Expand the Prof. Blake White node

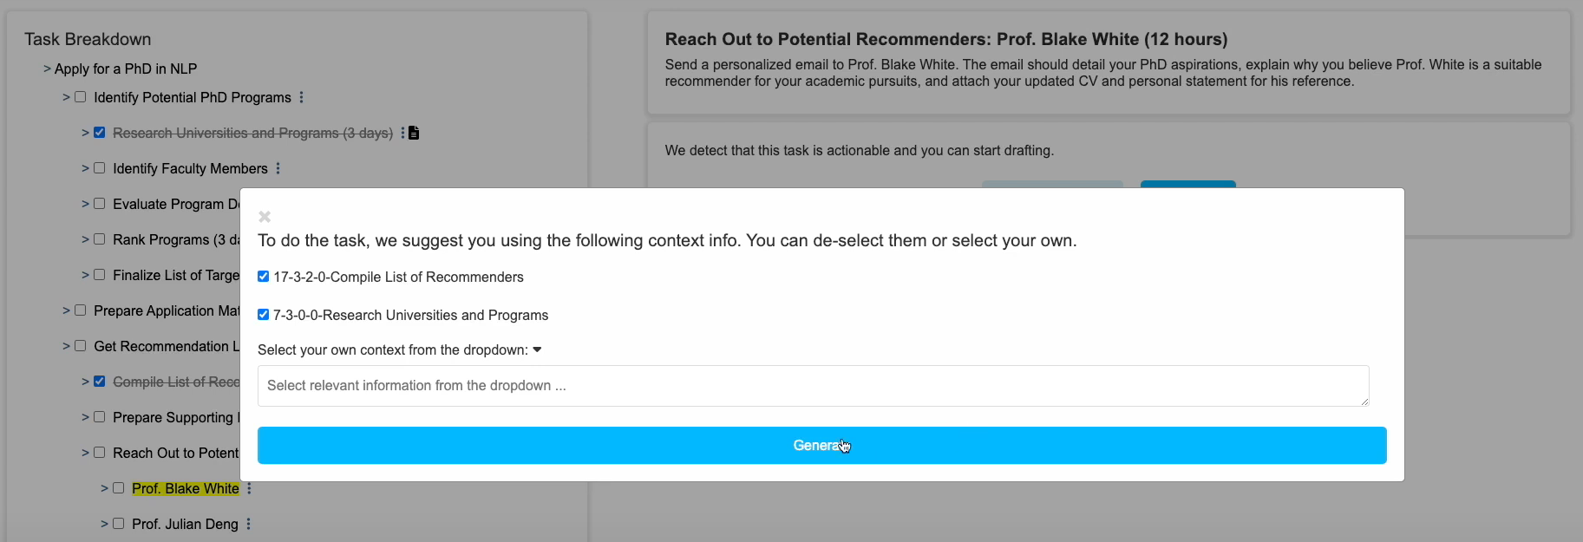104,488
